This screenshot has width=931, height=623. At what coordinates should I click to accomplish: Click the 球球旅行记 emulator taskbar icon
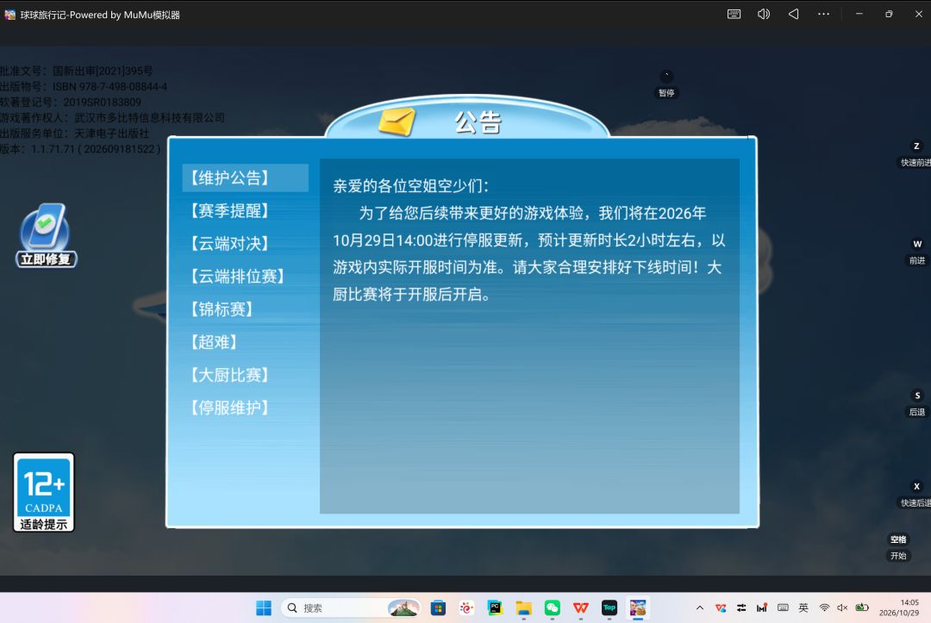point(638,607)
